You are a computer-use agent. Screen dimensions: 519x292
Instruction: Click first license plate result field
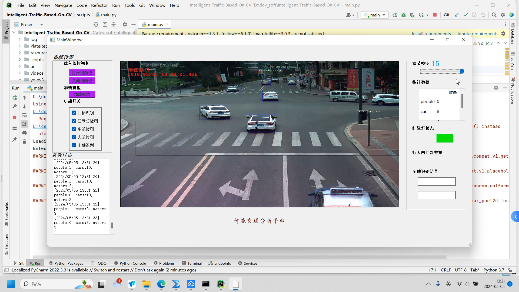click(437, 181)
